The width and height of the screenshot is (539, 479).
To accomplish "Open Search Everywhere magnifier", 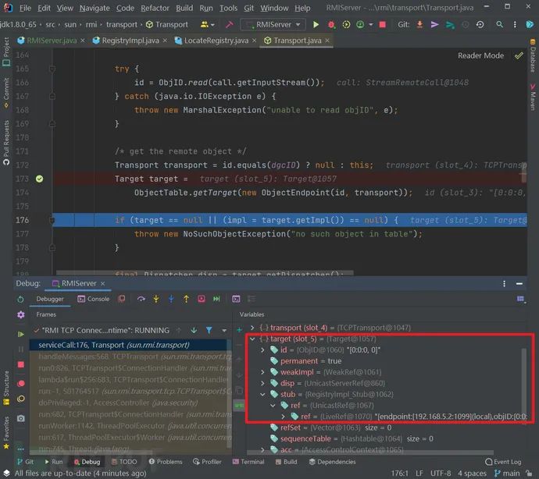I will pyautogui.click(x=499, y=24).
